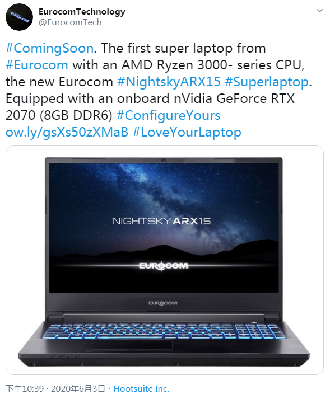Click the Eurocom badge below the display
This screenshot has width=330, height=399.
pos(163,303)
